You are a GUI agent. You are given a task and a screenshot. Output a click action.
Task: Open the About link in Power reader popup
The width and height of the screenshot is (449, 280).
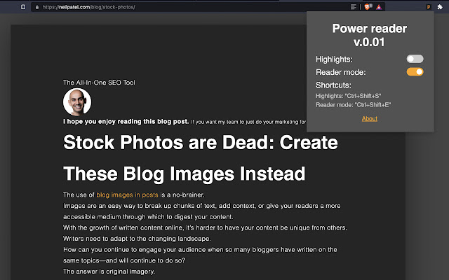tap(370, 118)
